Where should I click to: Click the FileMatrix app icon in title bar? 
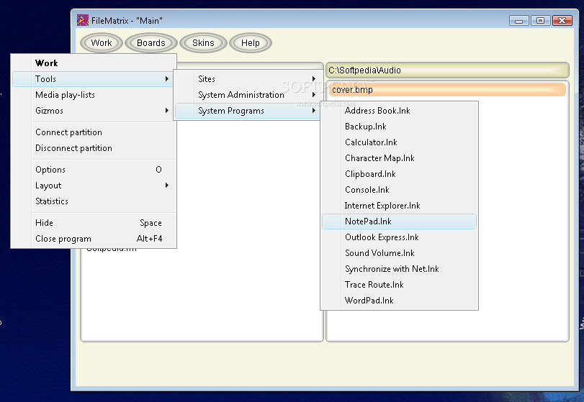point(82,20)
